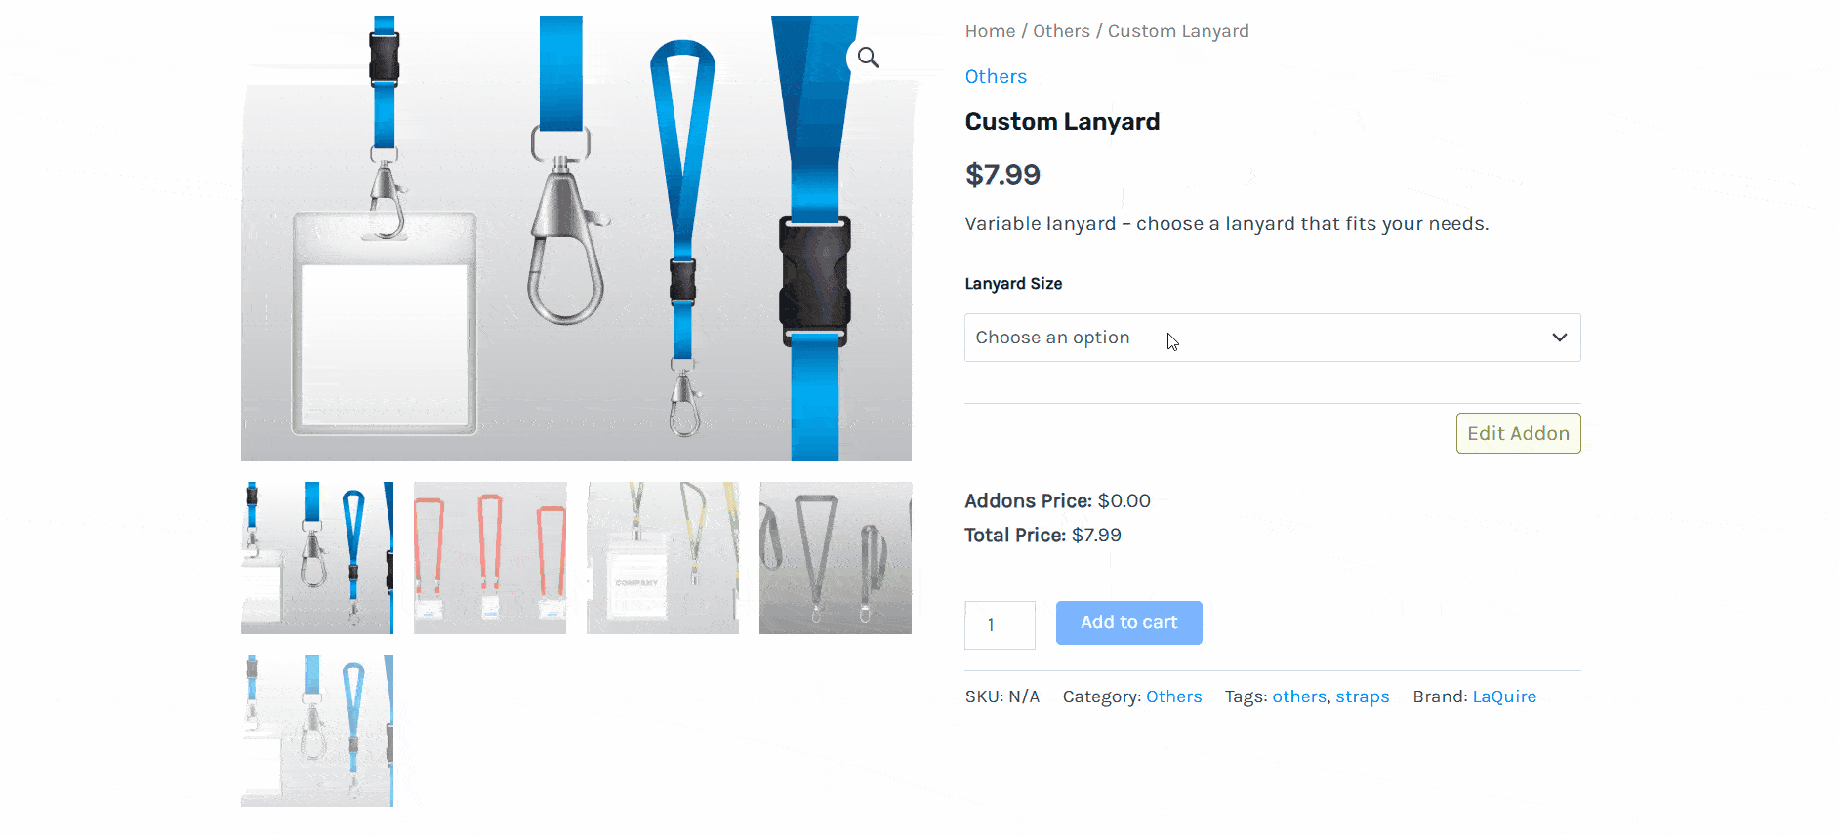Viewport: 1839px width, 835px height.
Task: Go to Home in the breadcrumb
Action: point(990,31)
